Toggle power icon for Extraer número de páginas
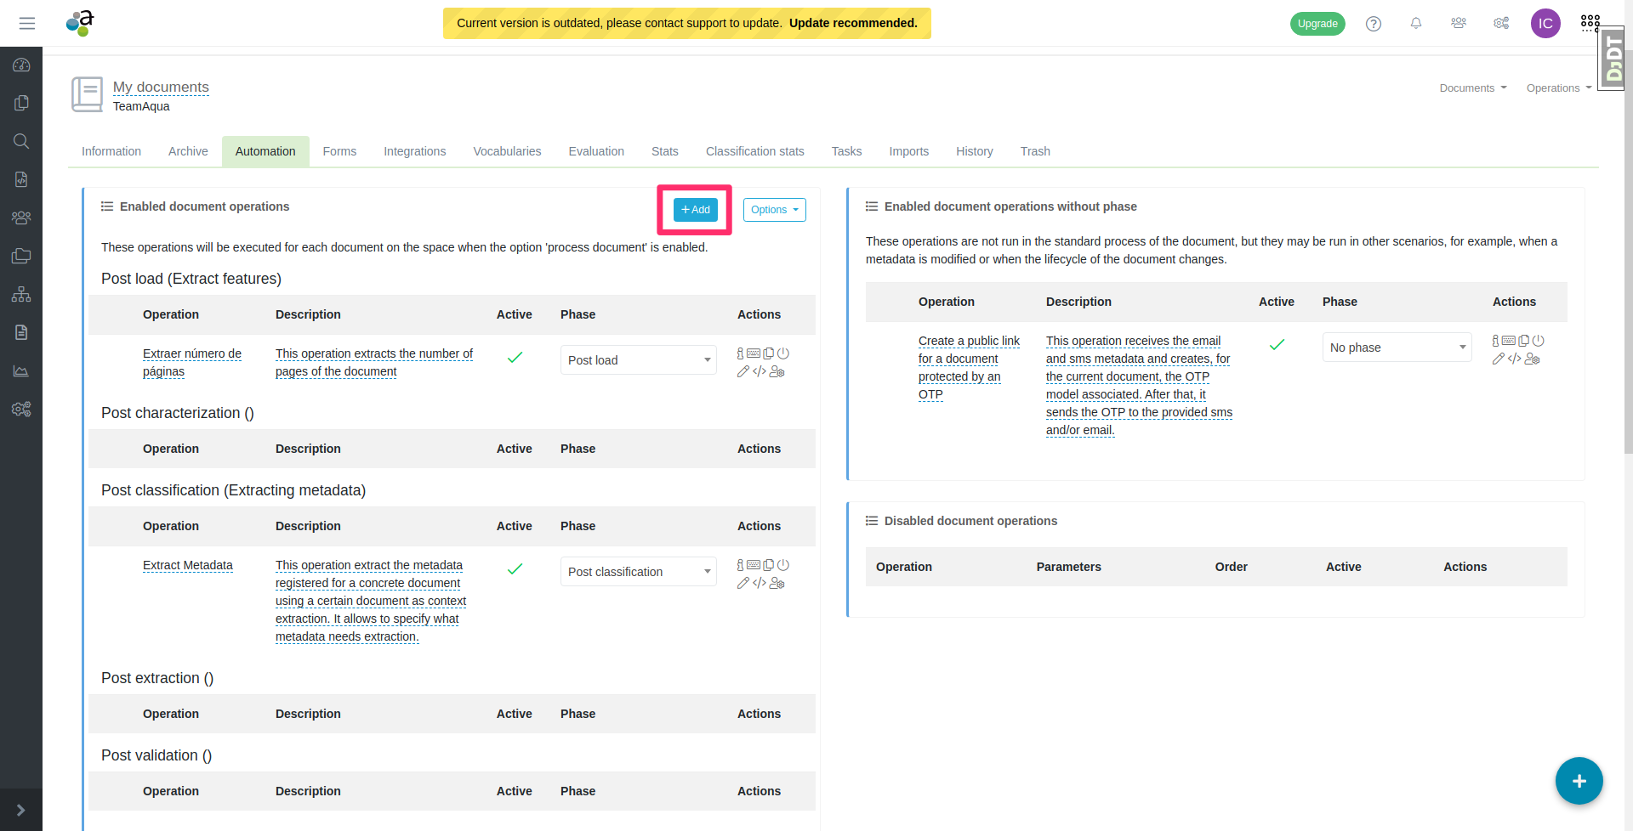 tap(783, 353)
